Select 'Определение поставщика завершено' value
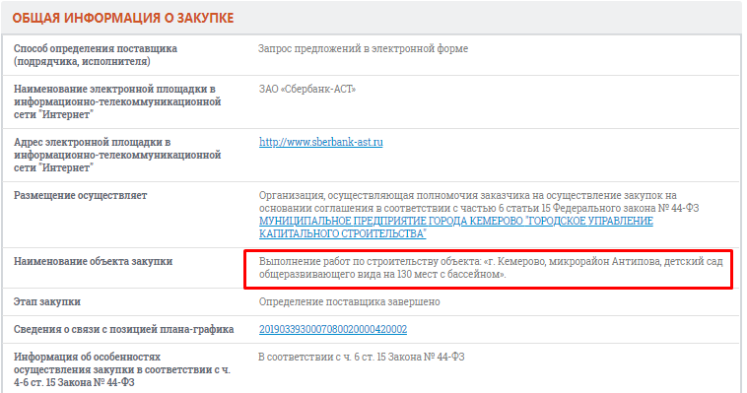This screenshot has width=747, height=393. pos(349,302)
